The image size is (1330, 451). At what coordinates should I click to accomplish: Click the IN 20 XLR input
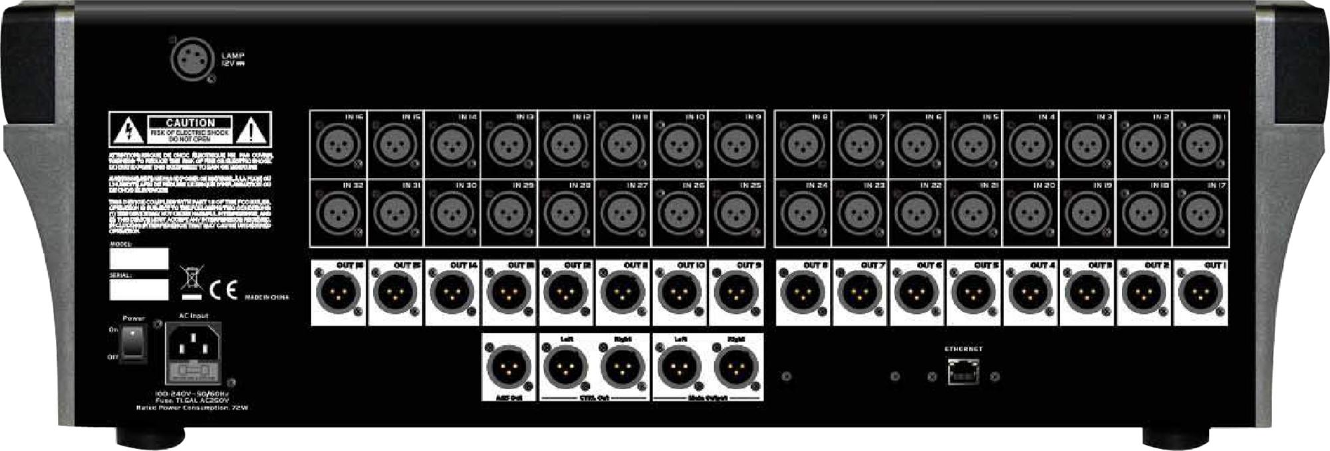click(x=1030, y=213)
